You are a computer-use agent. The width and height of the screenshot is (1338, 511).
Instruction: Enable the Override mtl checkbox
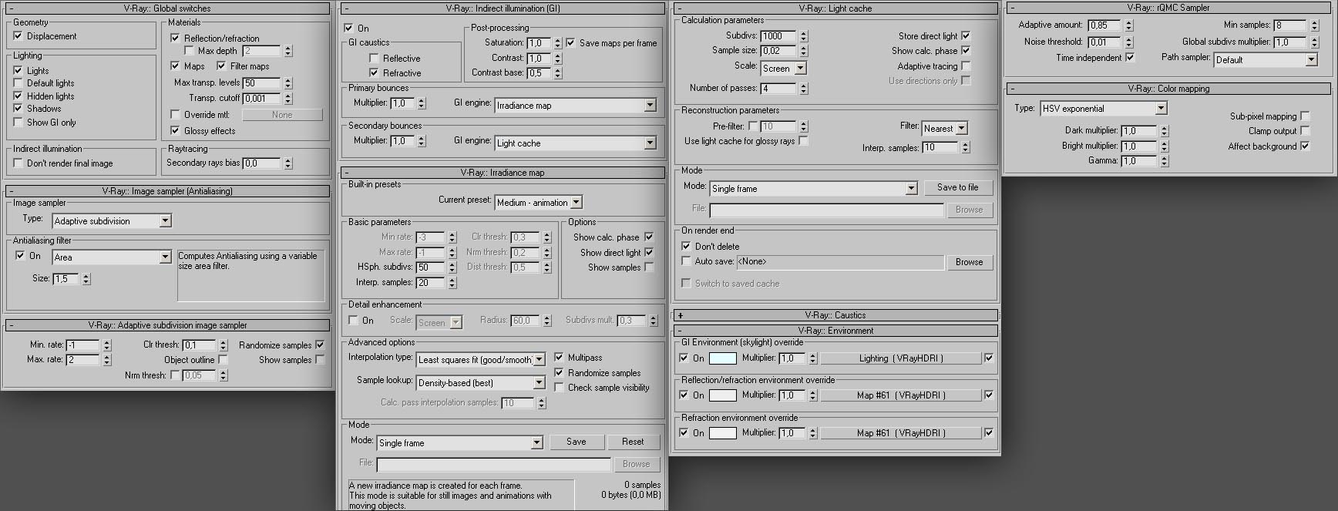click(x=175, y=115)
